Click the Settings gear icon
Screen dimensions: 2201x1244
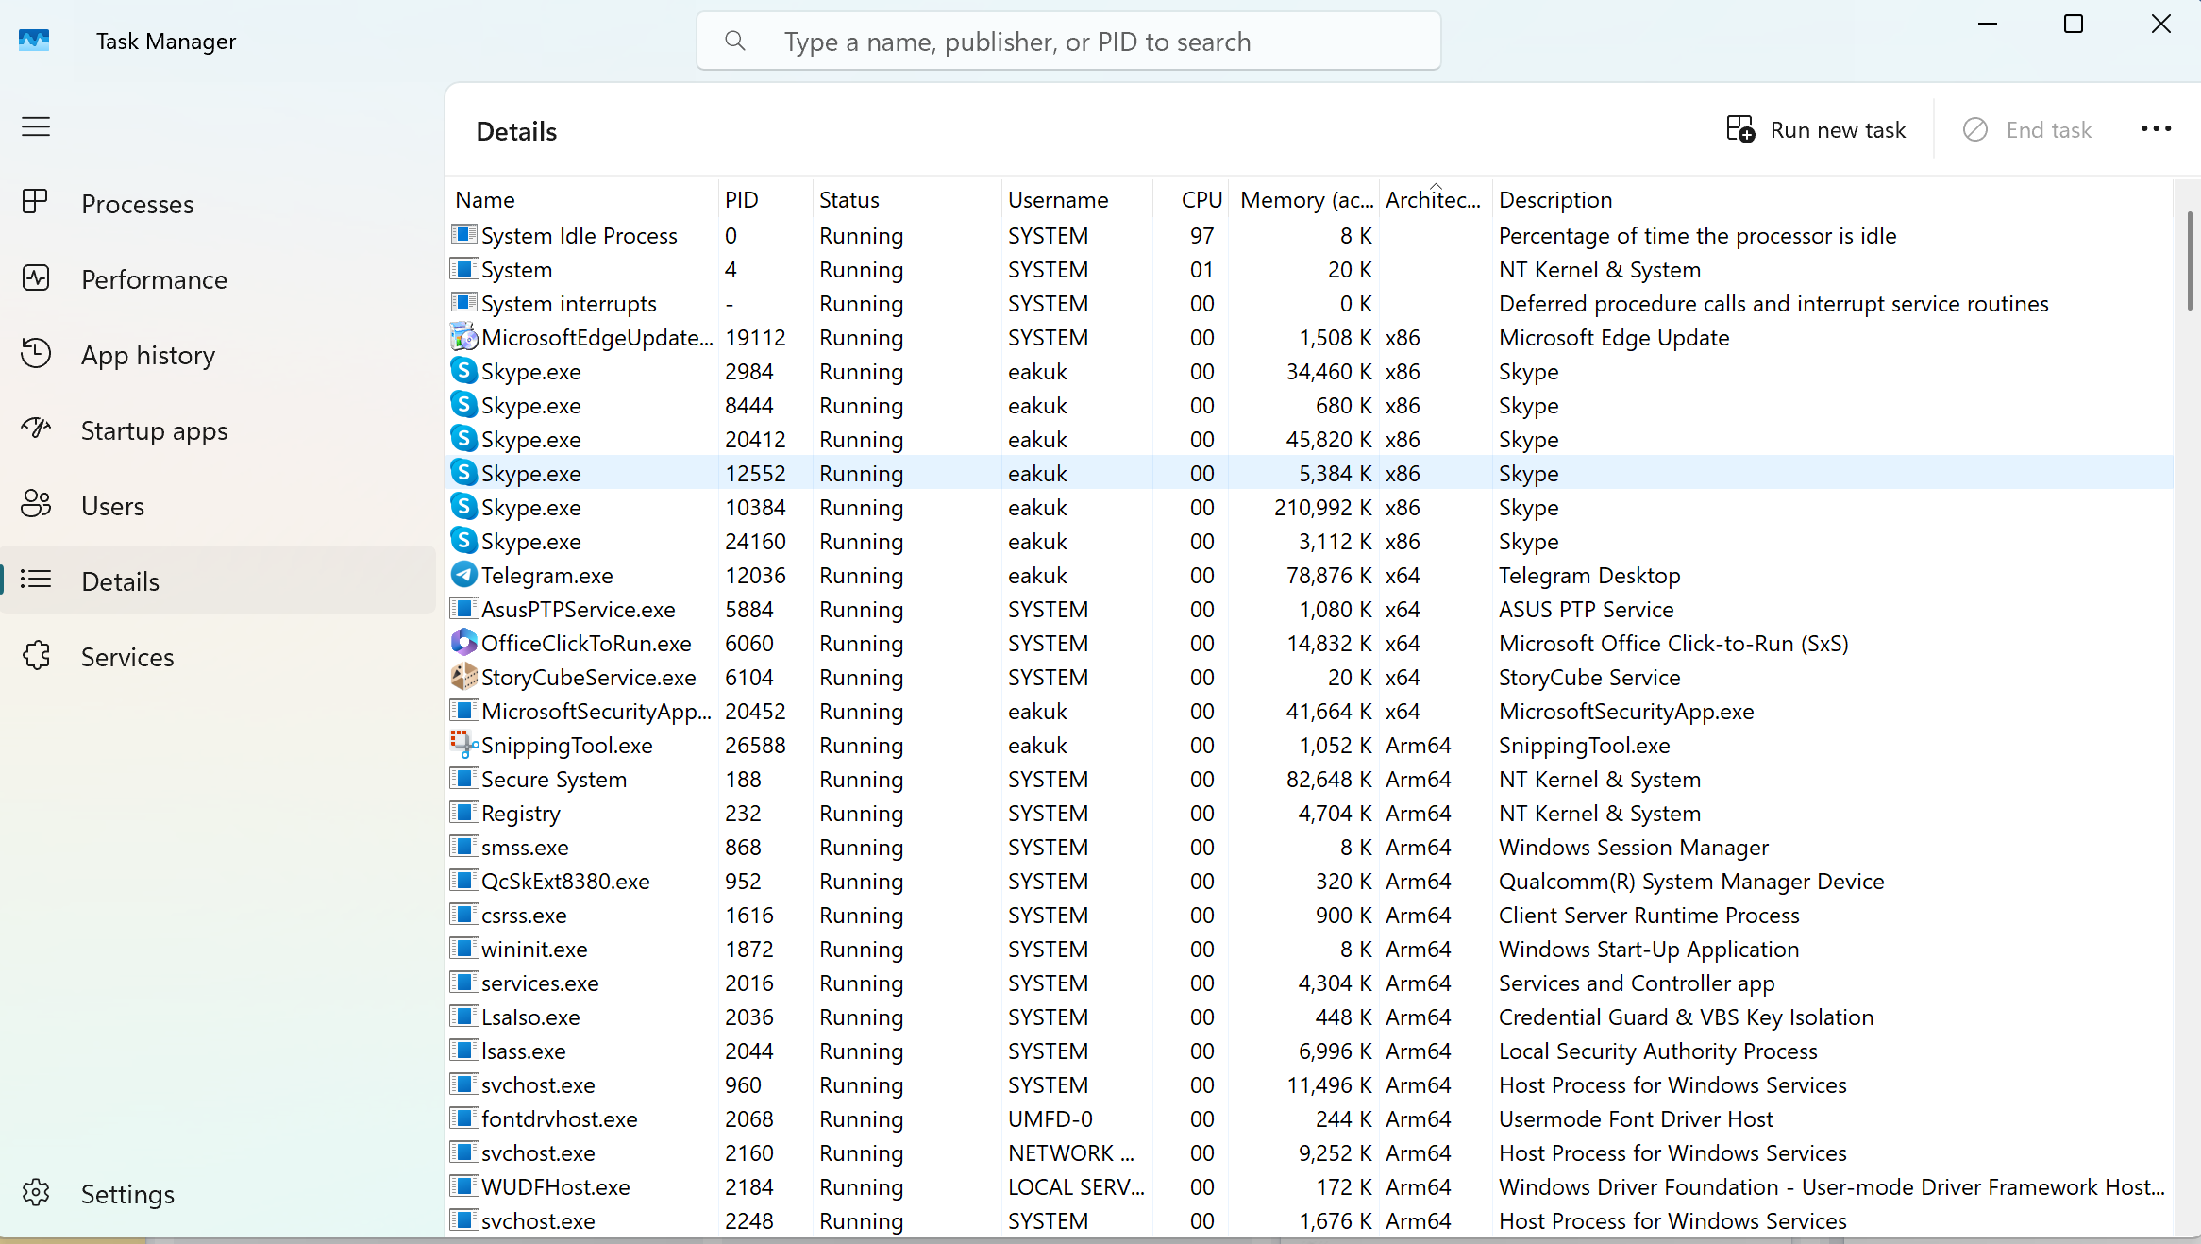[36, 1193]
